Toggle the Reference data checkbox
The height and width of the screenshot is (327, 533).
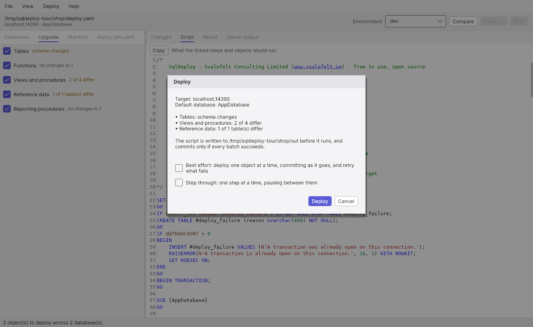[7, 94]
